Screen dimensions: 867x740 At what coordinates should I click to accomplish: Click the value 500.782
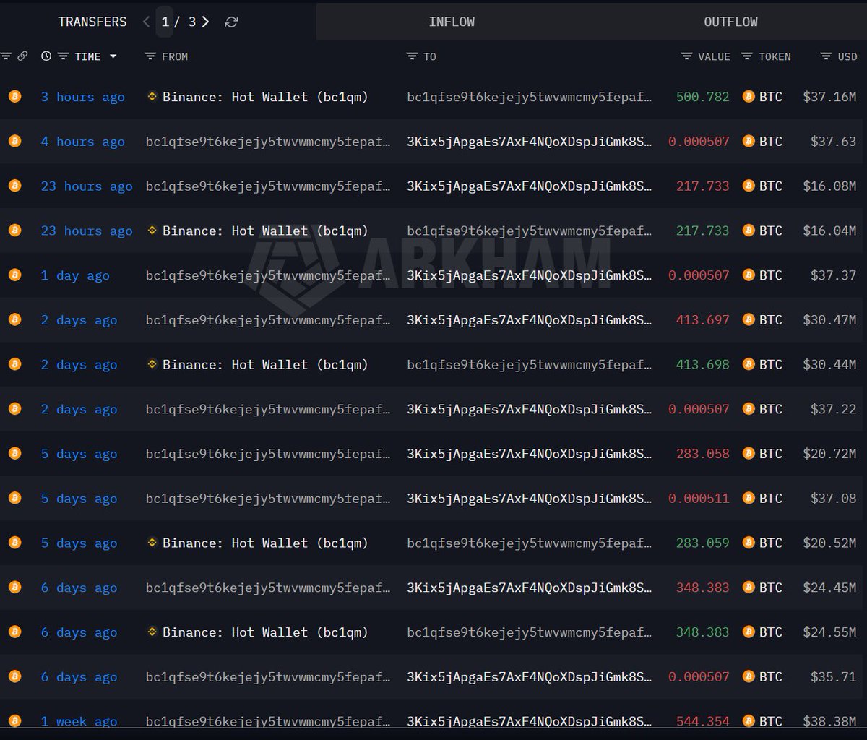[703, 97]
